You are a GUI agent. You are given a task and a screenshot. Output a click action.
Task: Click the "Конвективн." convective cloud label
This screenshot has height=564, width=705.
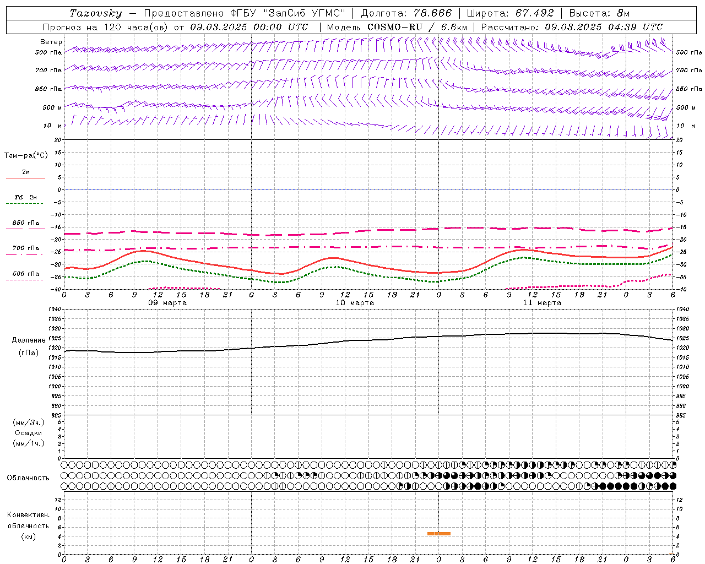click(28, 515)
